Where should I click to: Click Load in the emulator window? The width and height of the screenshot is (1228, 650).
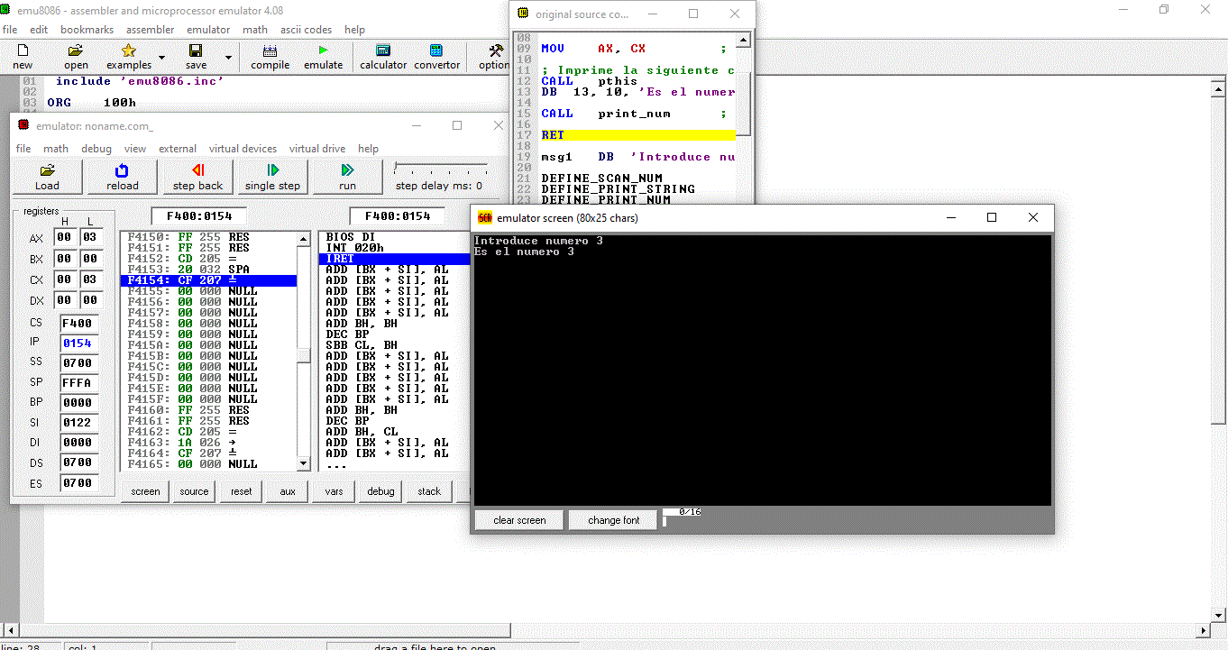47,177
